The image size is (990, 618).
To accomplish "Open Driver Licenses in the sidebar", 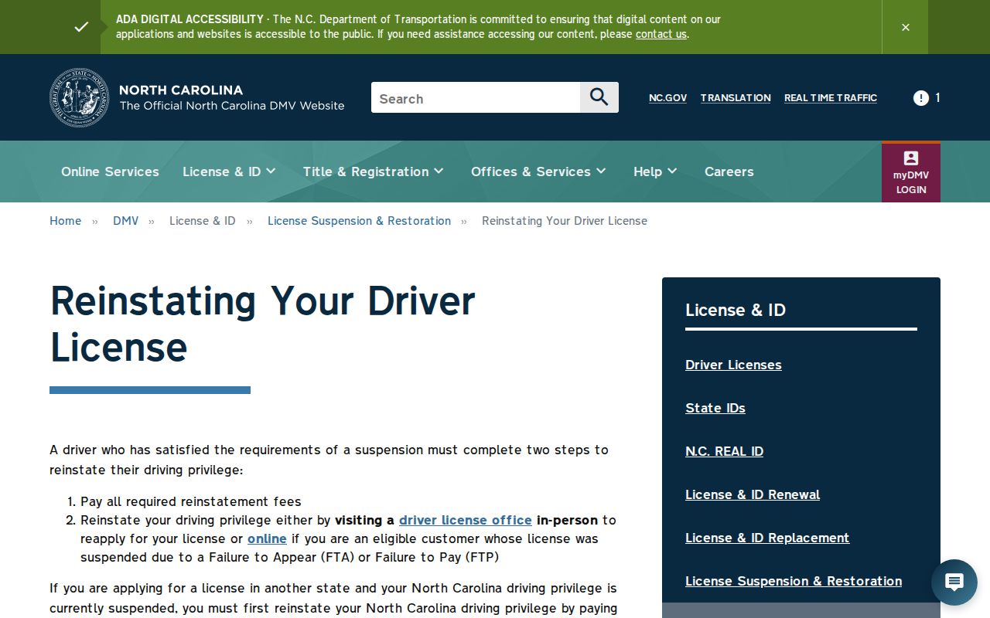I will 733,365.
